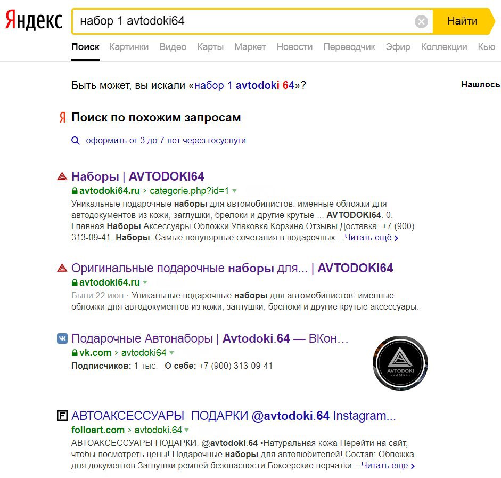Click Читать ещё in folloart snippet
The height and width of the screenshot is (478, 501).
[x=388, y=466]
